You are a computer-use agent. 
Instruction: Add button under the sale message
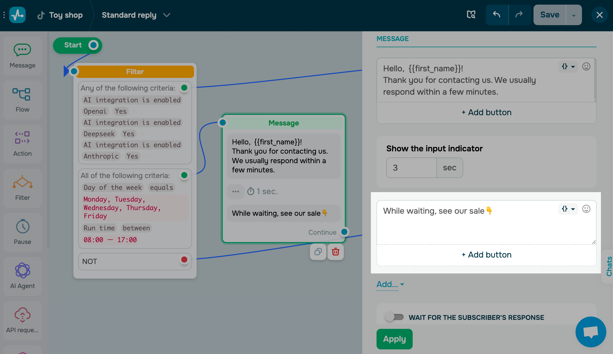click(486, 255)
